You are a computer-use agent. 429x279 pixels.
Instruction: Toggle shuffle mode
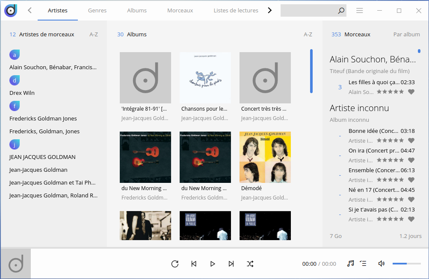250,264
